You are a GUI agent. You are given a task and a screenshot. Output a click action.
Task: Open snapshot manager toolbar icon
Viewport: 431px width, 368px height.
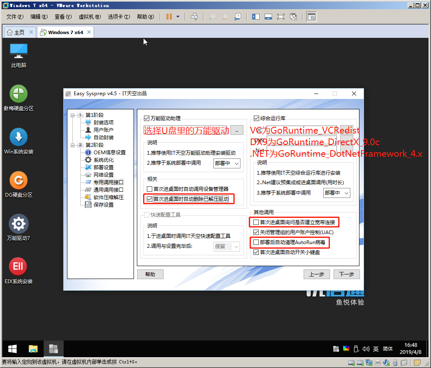tap(238, 17)
